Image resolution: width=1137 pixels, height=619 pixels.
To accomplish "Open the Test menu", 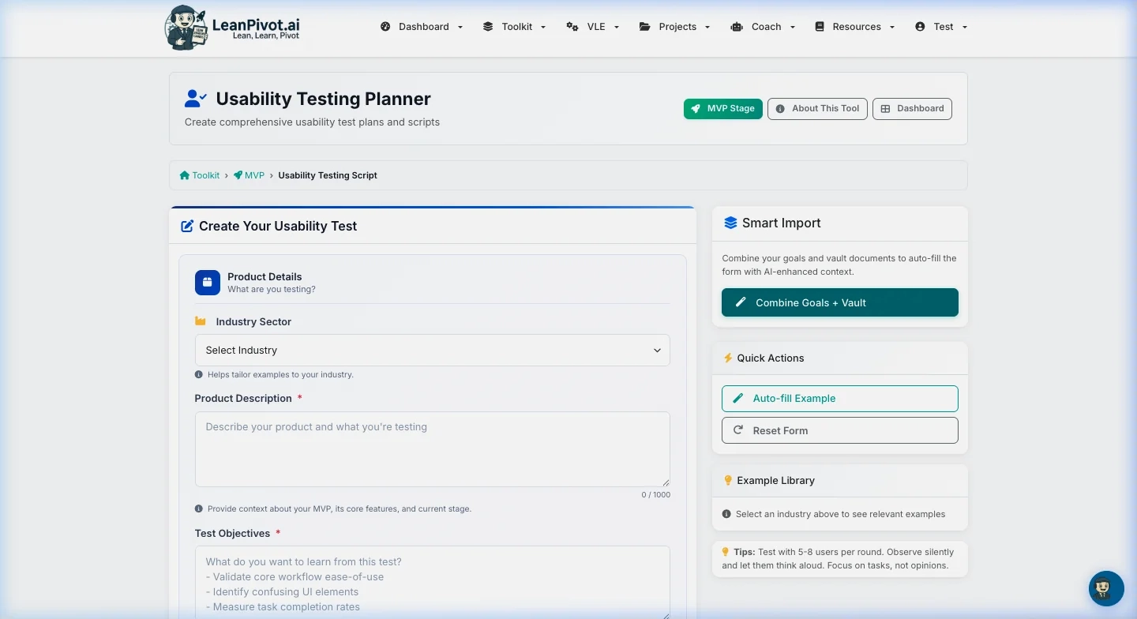I will [x=940, y=26].
